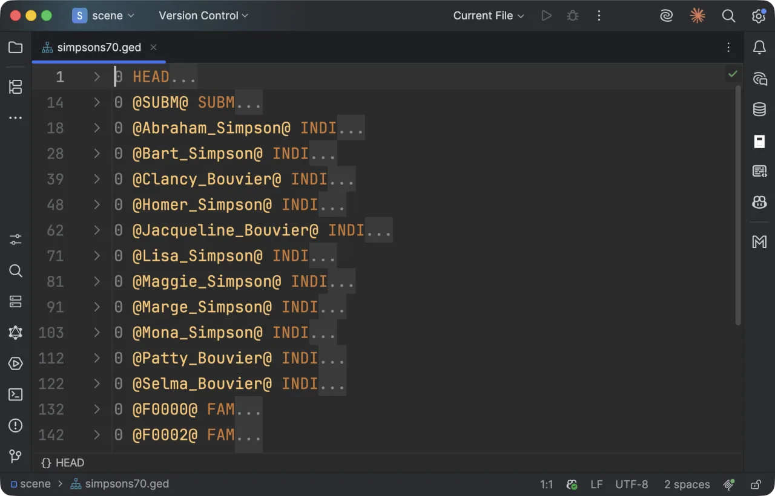
Task: Click the scene breadcrumb in navigation bar
Action: click(x=30, y=484)
